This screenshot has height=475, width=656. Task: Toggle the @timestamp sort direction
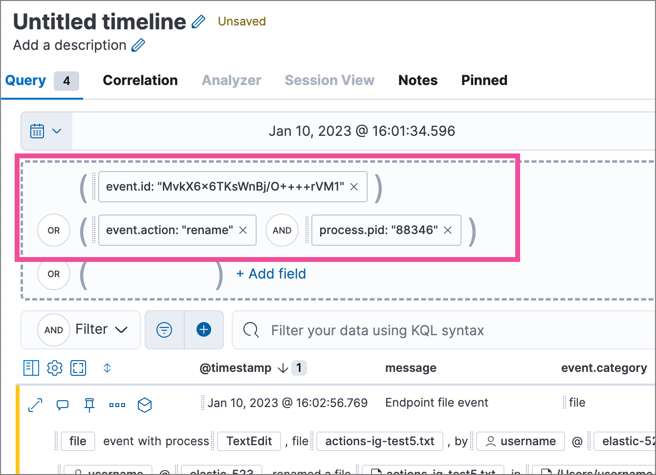point(284,368)
